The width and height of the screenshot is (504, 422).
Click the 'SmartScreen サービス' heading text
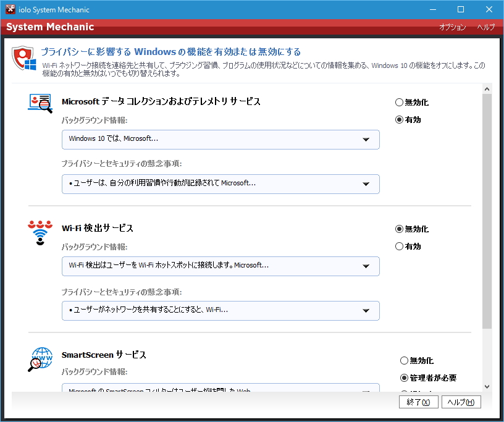[104, 355]
